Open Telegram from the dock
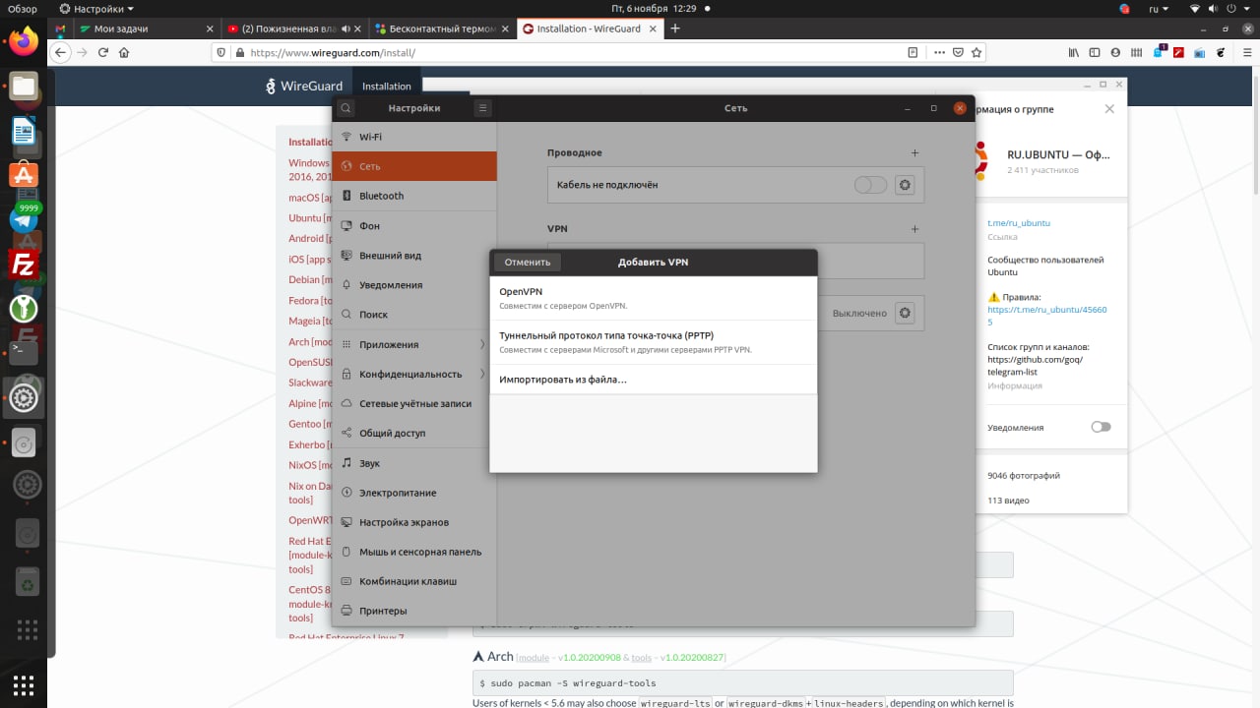The image size is (1260, 708). pos(24,218)
